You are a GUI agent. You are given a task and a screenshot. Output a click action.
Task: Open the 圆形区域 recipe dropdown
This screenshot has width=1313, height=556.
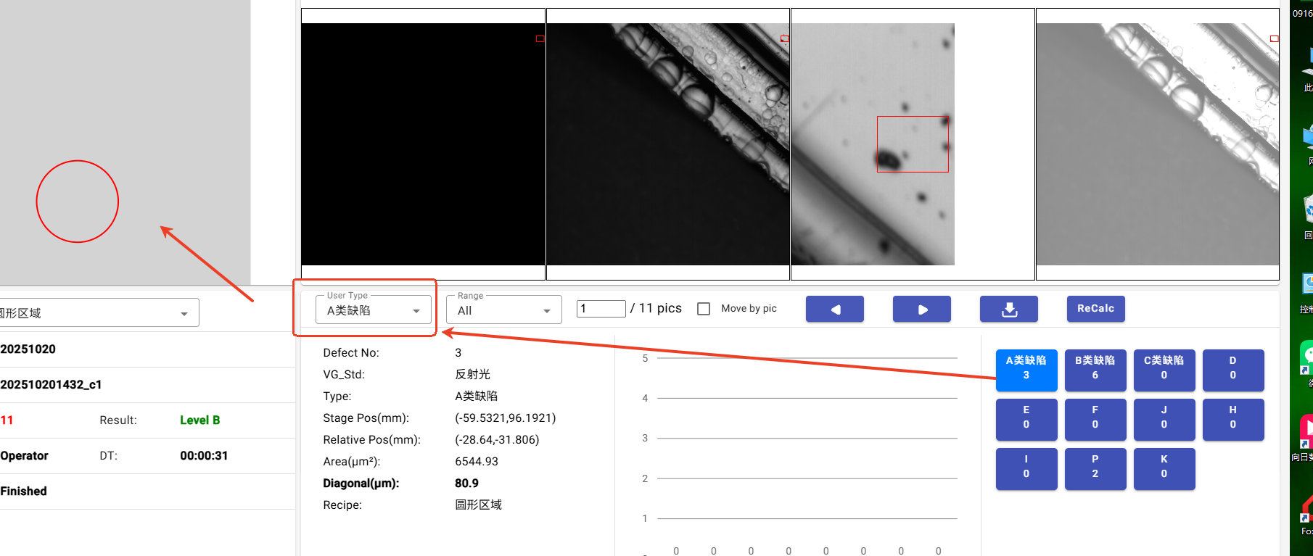pos(98,313)
